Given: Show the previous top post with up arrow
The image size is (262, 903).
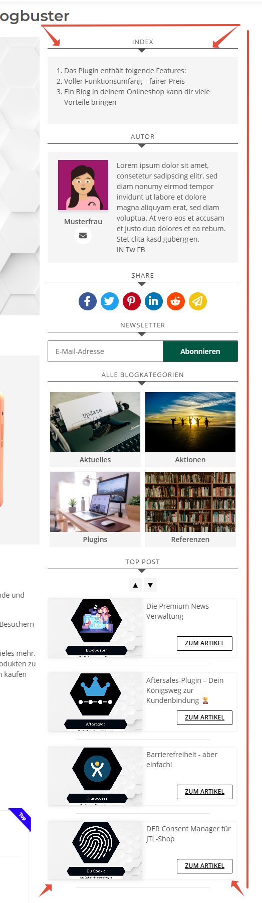Looking at the screenshot, I should pyautogui.click(x=135, y=585).
